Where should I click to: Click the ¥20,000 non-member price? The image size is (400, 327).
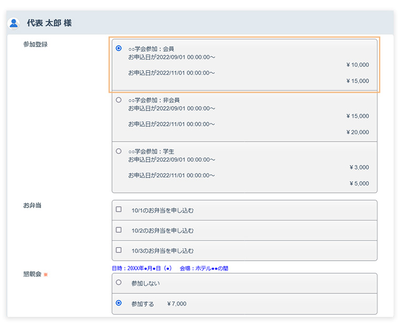point(357,132)
